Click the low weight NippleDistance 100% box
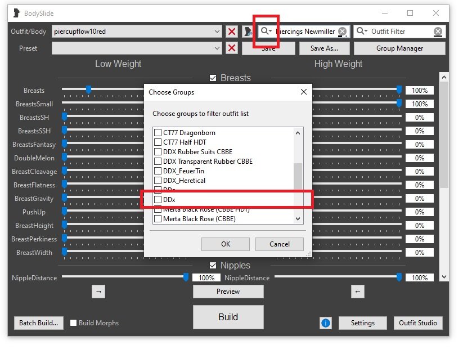 click(x=206, y=278)
